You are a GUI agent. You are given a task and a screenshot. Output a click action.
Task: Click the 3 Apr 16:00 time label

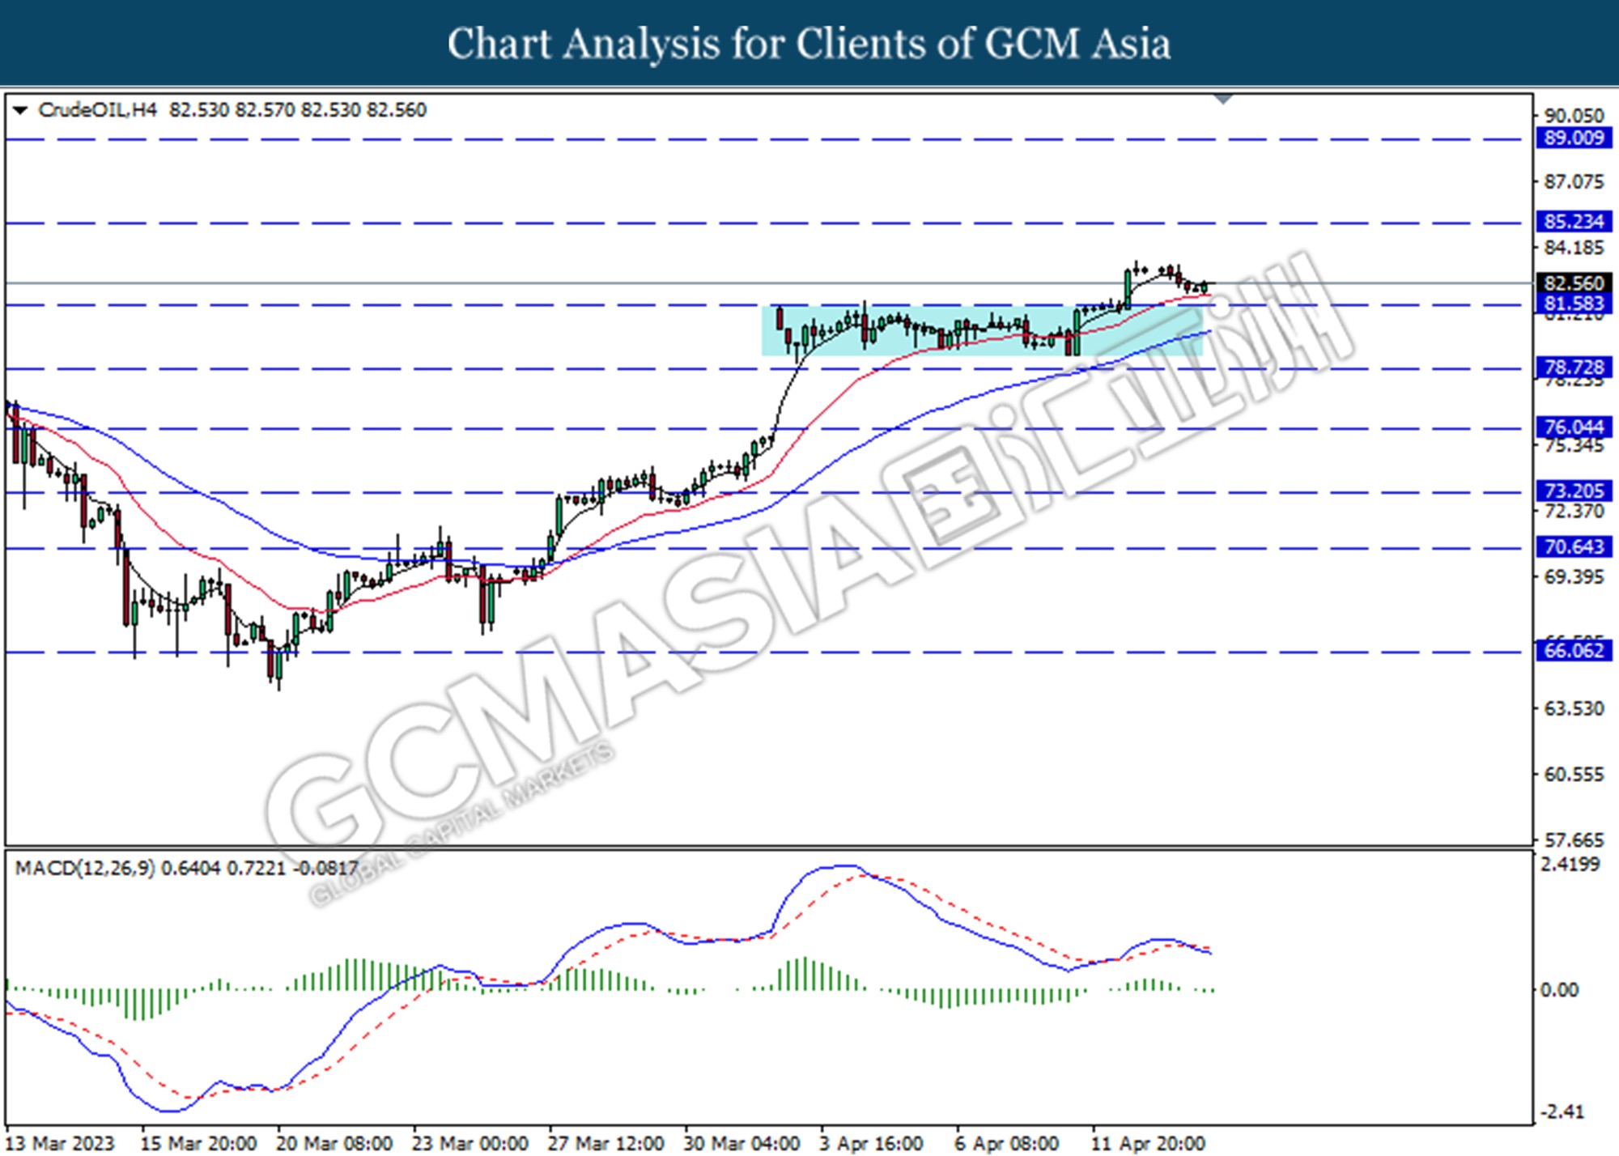point(871,1143)
